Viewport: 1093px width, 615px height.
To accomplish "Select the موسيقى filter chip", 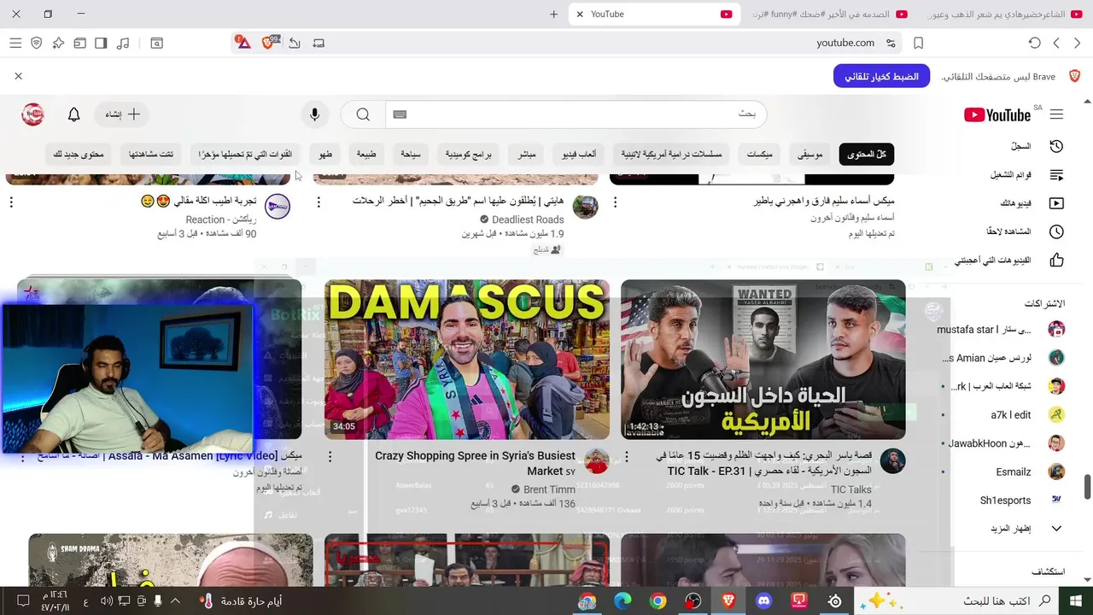I will tap(810, 155).
